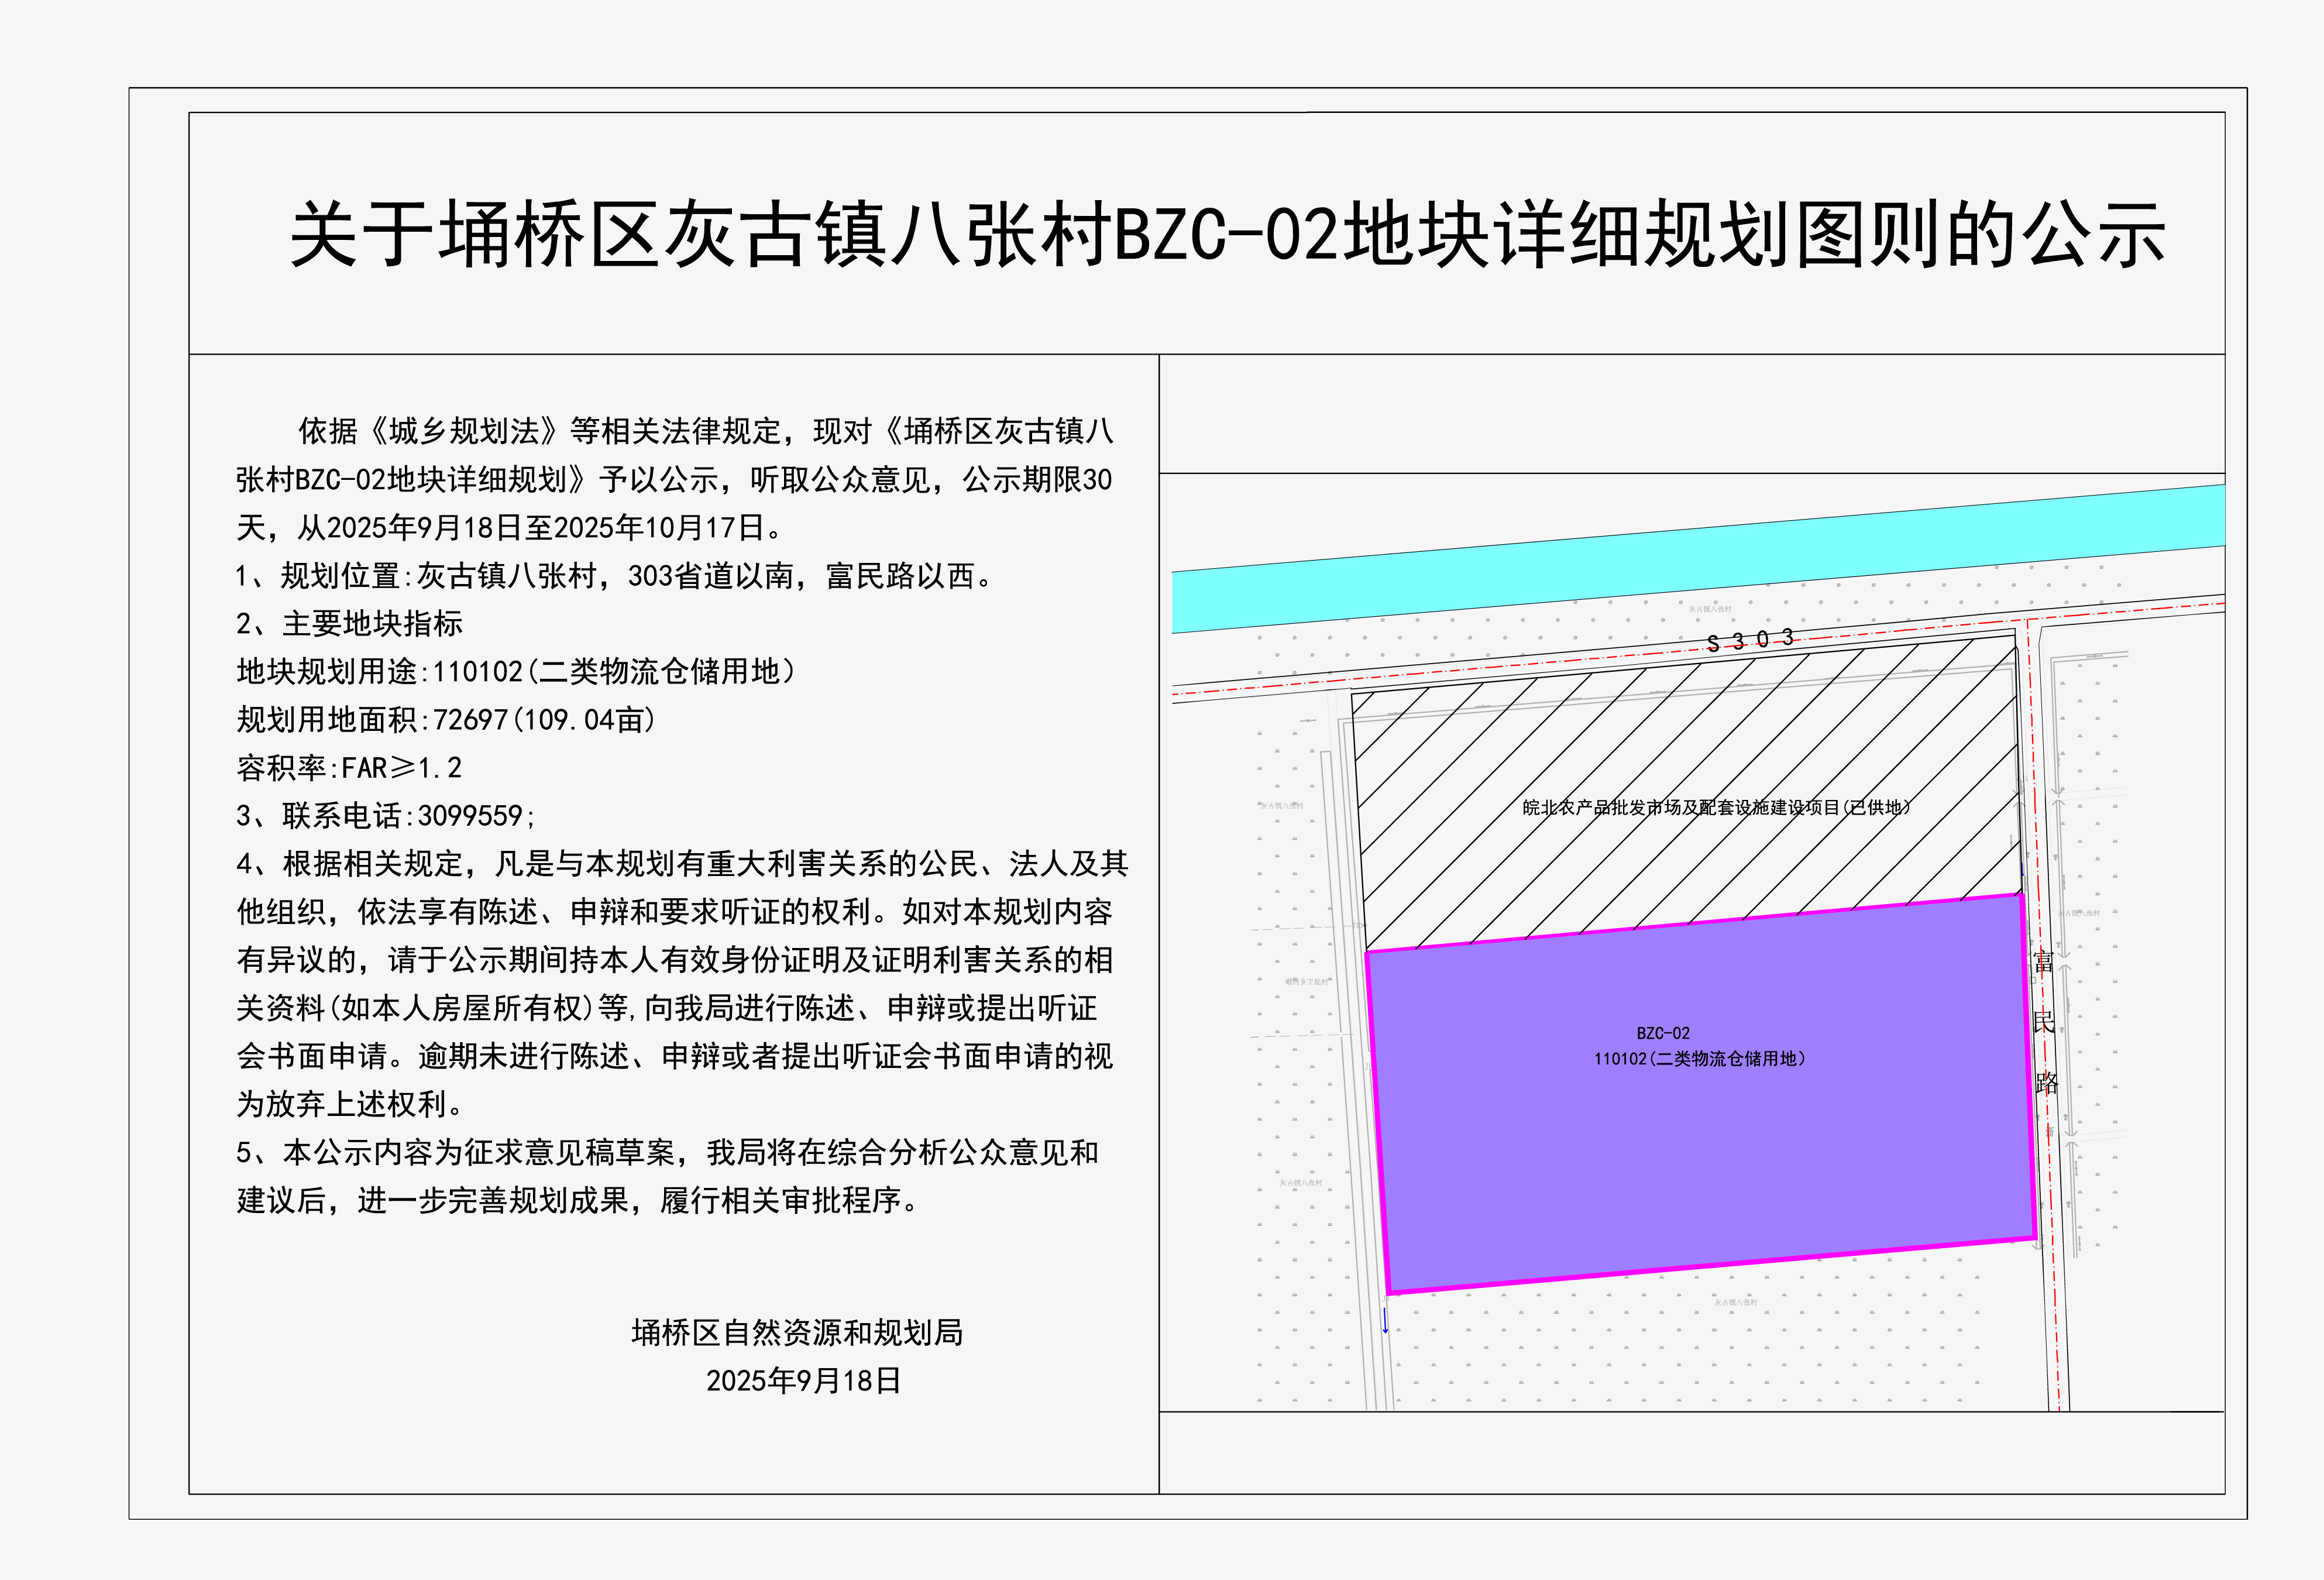2324x1580 pixels.
Task: Click the 容积率:FAR≥1.2 line
Action: pyautogui.click(x=349, y=768)
